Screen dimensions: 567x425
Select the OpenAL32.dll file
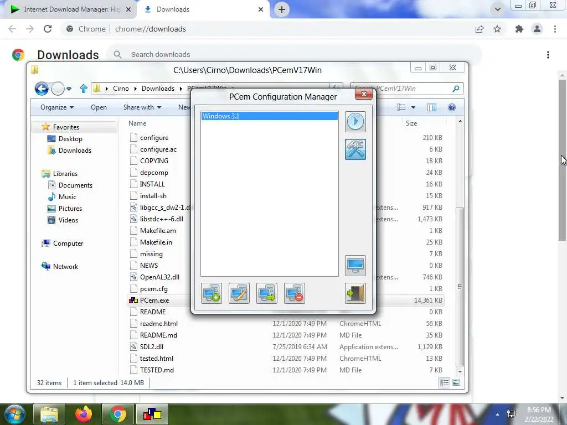(x=159, y=277)
